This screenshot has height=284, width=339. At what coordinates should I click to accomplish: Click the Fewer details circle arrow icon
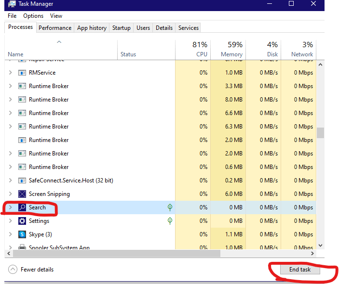pyautogui.click(x=13, y=270)
